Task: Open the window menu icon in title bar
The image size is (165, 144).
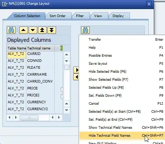Action: [x=5, y=4]
